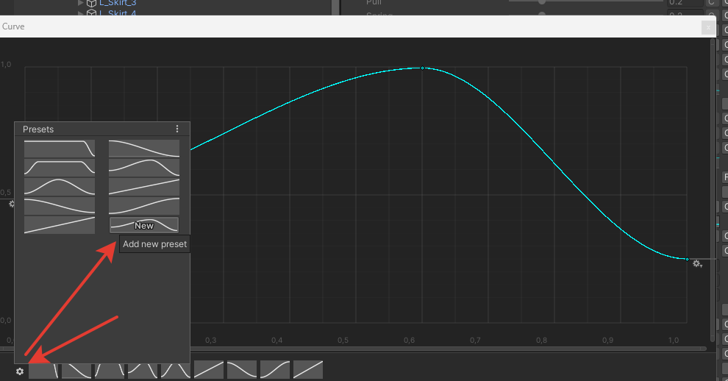Expand the L_Skirt_4 tree item
The width and height of the screenshot is (728, 381).
pos(81,13)
